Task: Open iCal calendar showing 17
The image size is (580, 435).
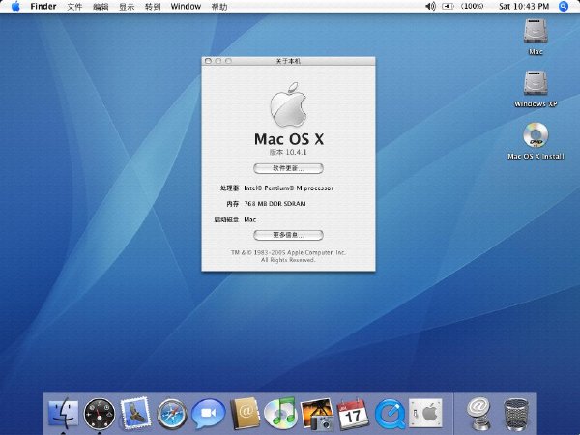Action: click(353, 414)
